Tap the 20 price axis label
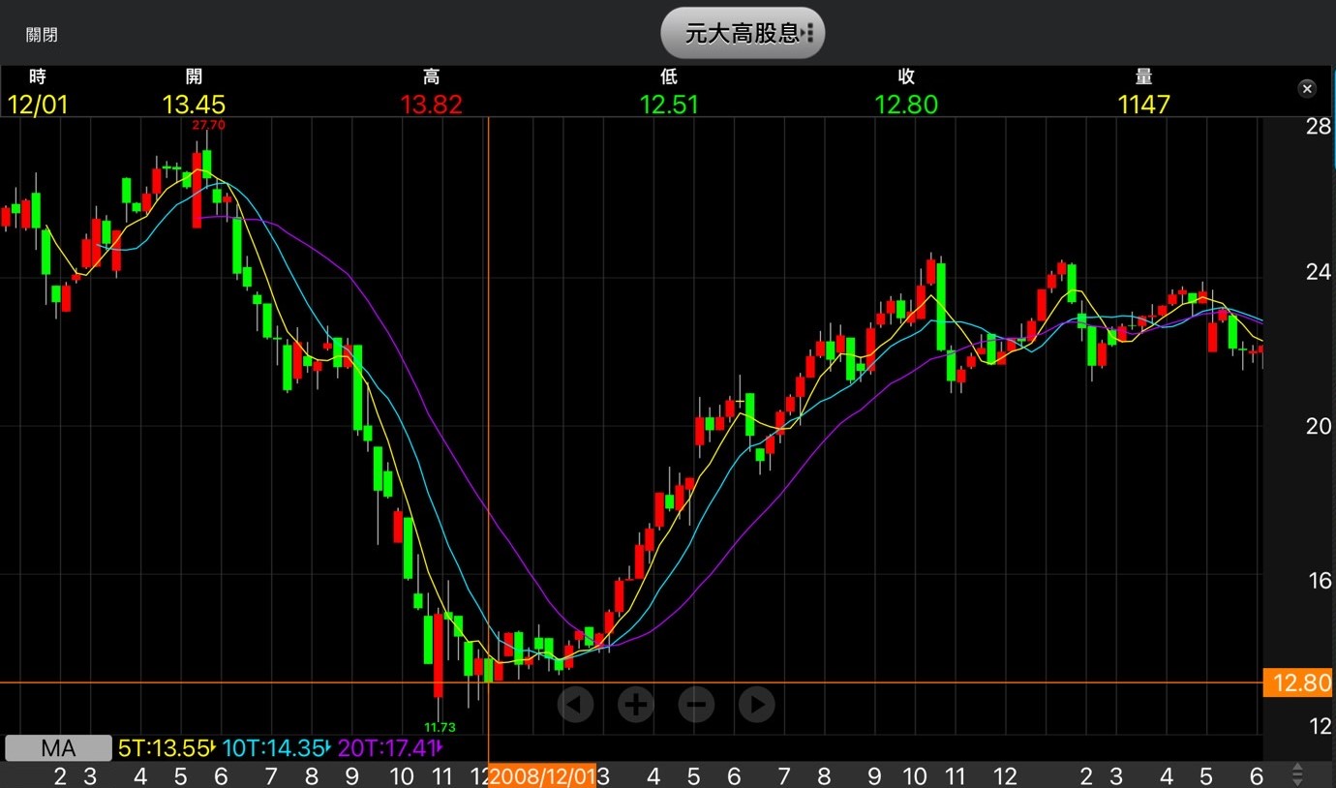Image resolution: width=1336 pixels, height=788 pixels. click(x=1319, y=426)
